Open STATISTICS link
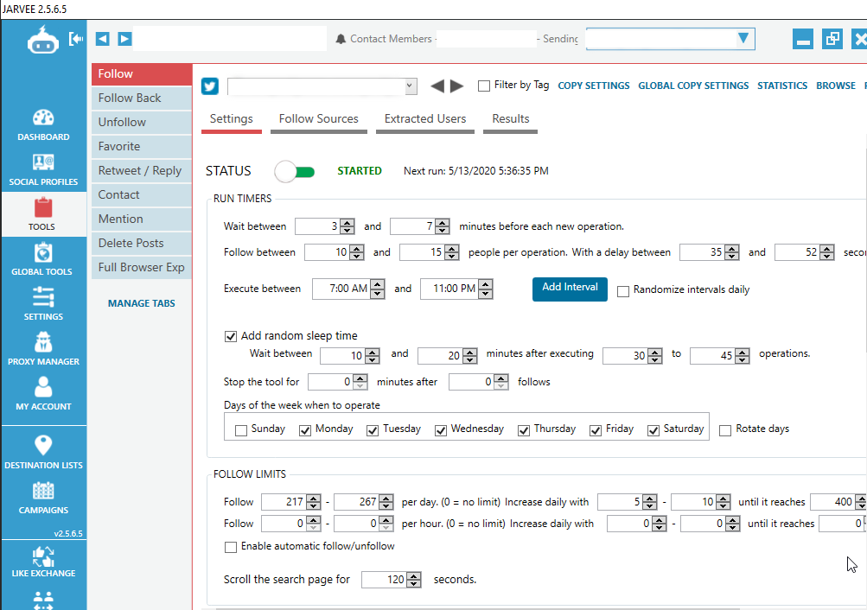The image size is (867, 610). click(x=781, y=86)
